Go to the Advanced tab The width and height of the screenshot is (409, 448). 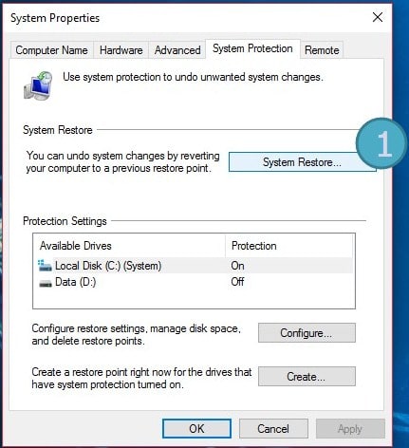[x=177, y=50]
